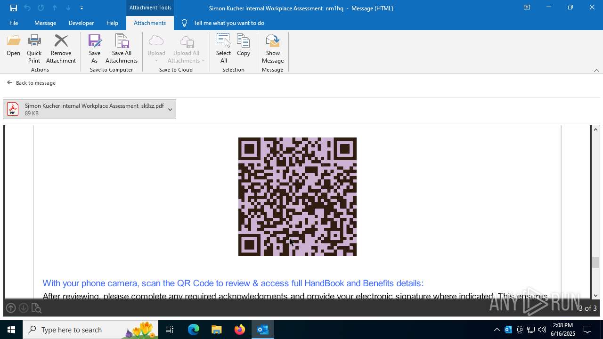Screen dimensions: 603x339
Task: Open Windows Start menu
Action: point(11,330)
